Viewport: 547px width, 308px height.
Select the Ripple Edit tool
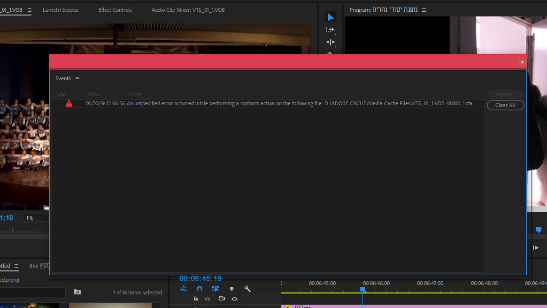tap(331, 42)
